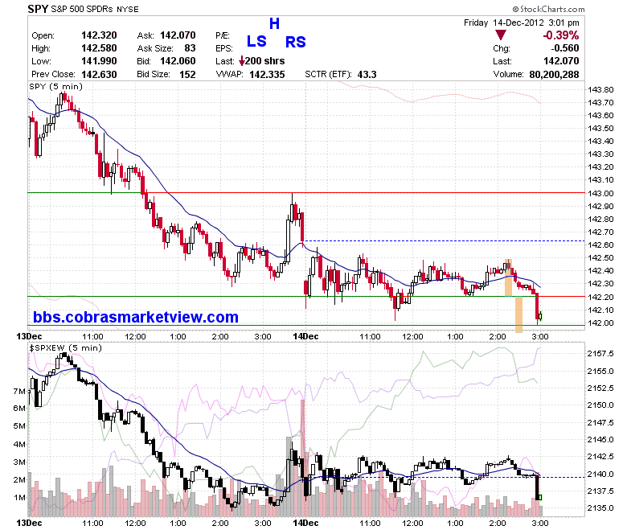Click the blue LS annotation label
The width and height of the screenshot is (627, 530).
[256, 42]
